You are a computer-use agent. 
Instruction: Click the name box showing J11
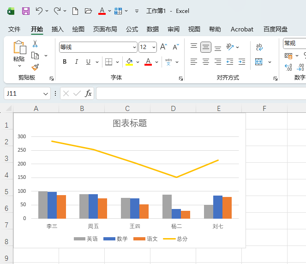(27, 93)
